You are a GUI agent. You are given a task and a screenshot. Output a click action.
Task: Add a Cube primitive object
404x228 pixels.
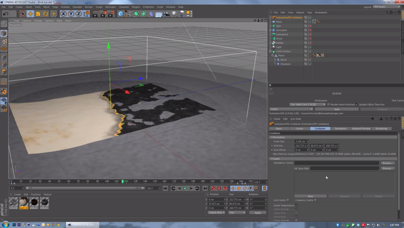click(x=121, y=14)
